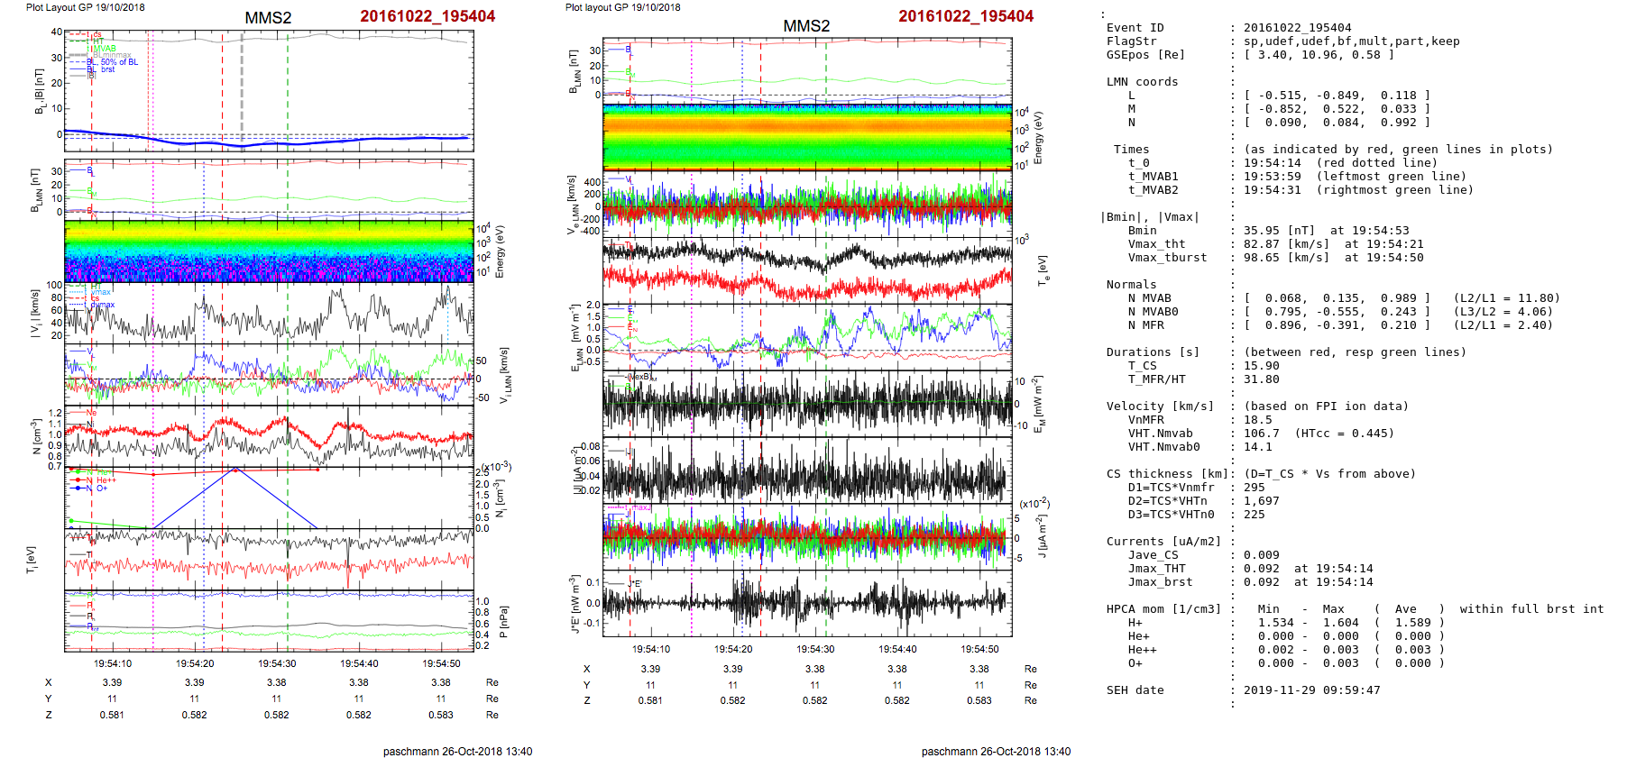
Task: Click the left energy spectrogram panel
Action: 269,251
